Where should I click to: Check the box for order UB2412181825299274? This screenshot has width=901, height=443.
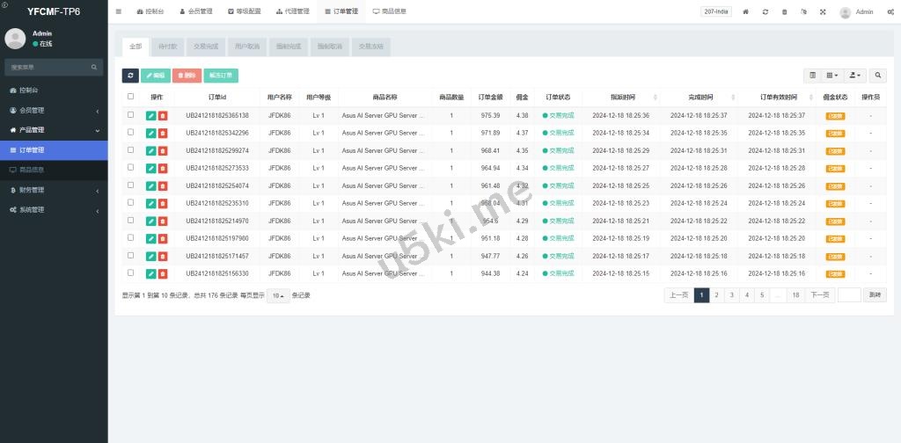[x=131, y=150]
